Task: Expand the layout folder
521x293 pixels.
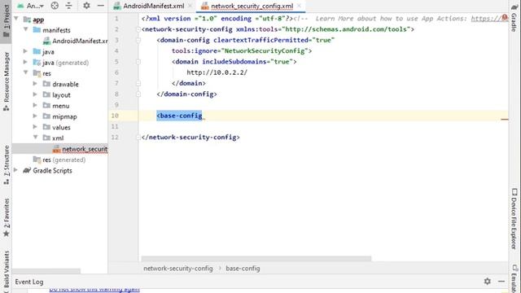Action: [x=35, y=94]
